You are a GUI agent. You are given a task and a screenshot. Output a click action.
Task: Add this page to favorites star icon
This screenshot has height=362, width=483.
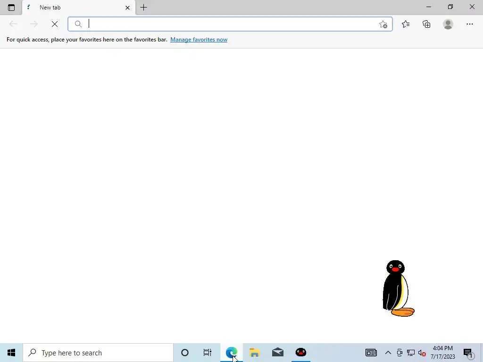383,25
